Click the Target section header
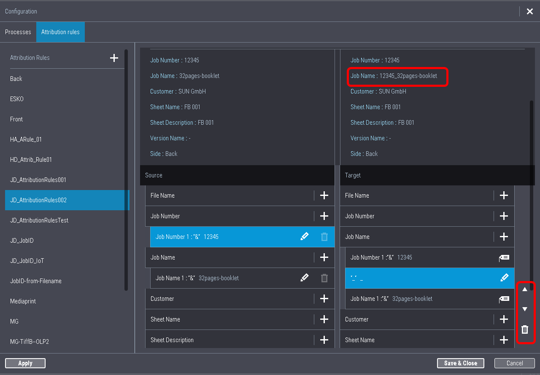The image size is (540, 375). (x=437, y=175)
